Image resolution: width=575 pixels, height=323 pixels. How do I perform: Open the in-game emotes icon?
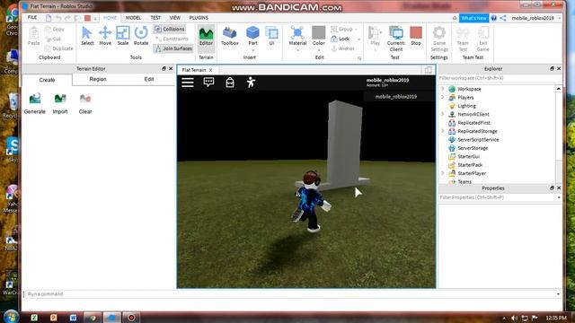(251, 83)
